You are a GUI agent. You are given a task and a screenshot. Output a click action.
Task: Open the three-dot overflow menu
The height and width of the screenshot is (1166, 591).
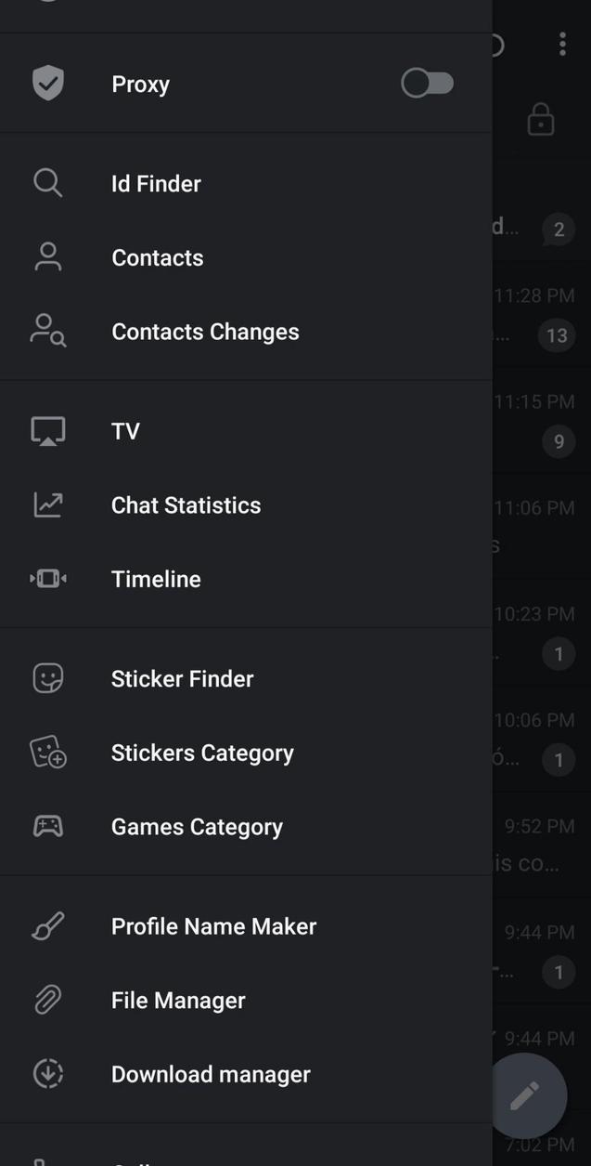560,45
